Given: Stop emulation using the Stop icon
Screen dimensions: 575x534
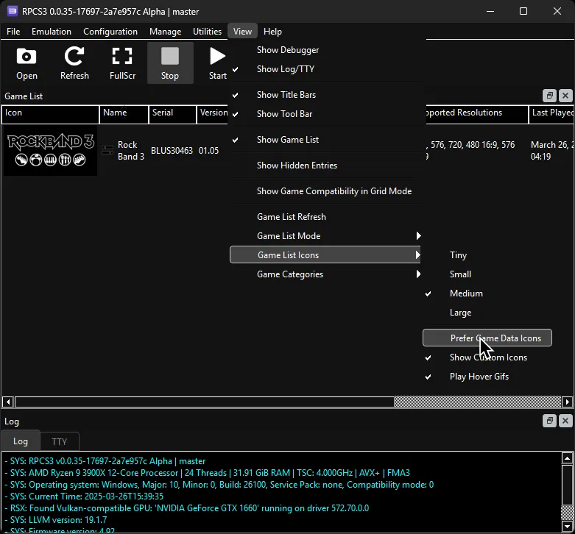Looking at the screenshot, I should pyautogui.click(x=170, y=63).
